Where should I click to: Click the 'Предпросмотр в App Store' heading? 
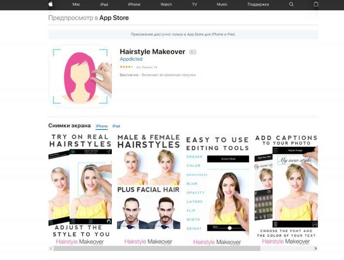(89, 18)
